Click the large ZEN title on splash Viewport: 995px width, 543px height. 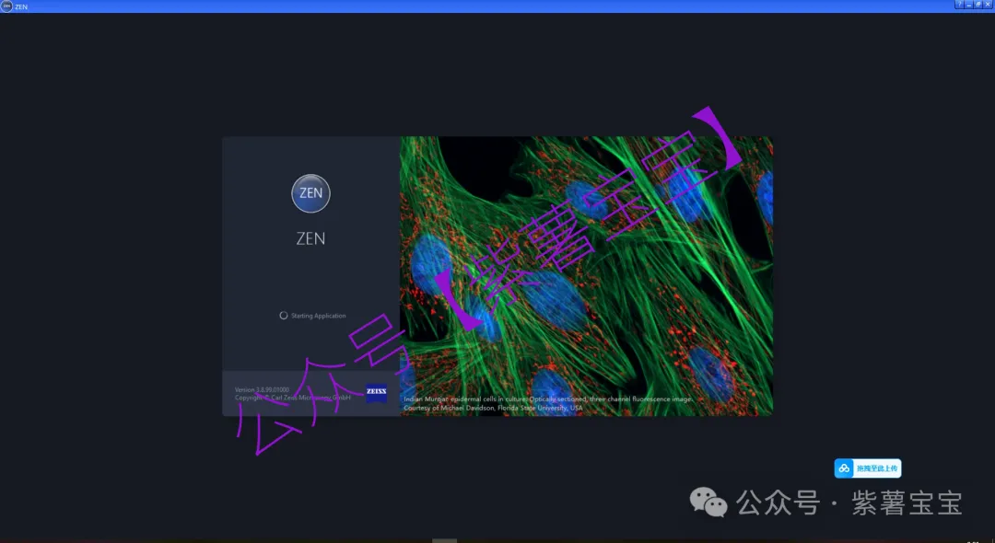coord(310,238)
